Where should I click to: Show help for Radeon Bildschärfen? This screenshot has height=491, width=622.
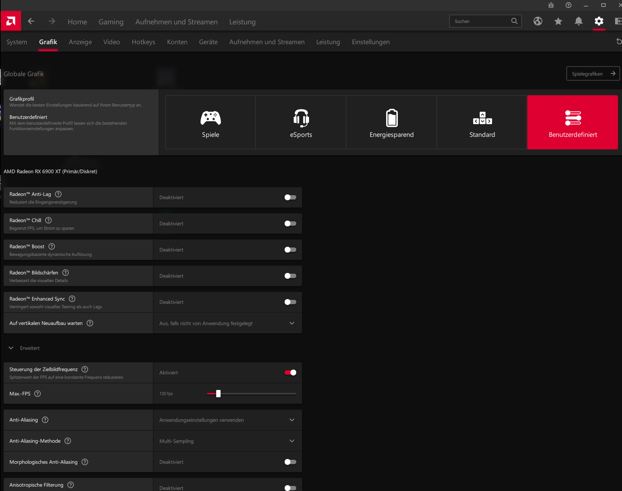66,273
